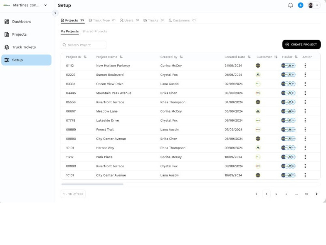Click the Setup page title
Viewport: 326px width, 245px height.
click(64, 5)
